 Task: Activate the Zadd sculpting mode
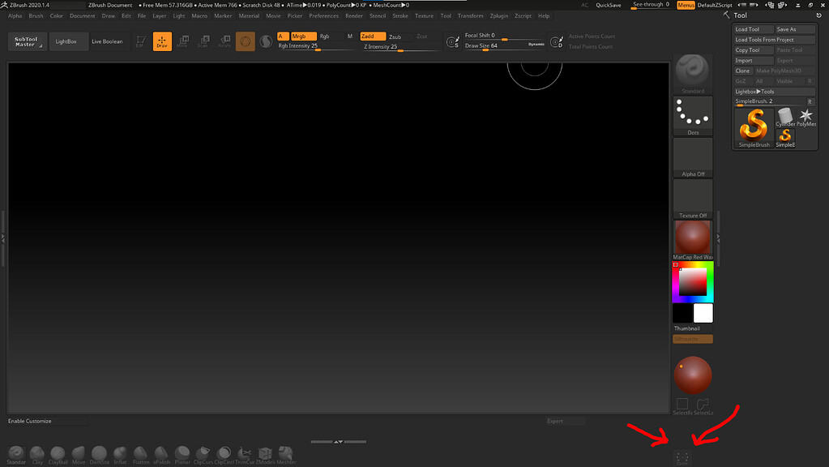click(374, 36)
